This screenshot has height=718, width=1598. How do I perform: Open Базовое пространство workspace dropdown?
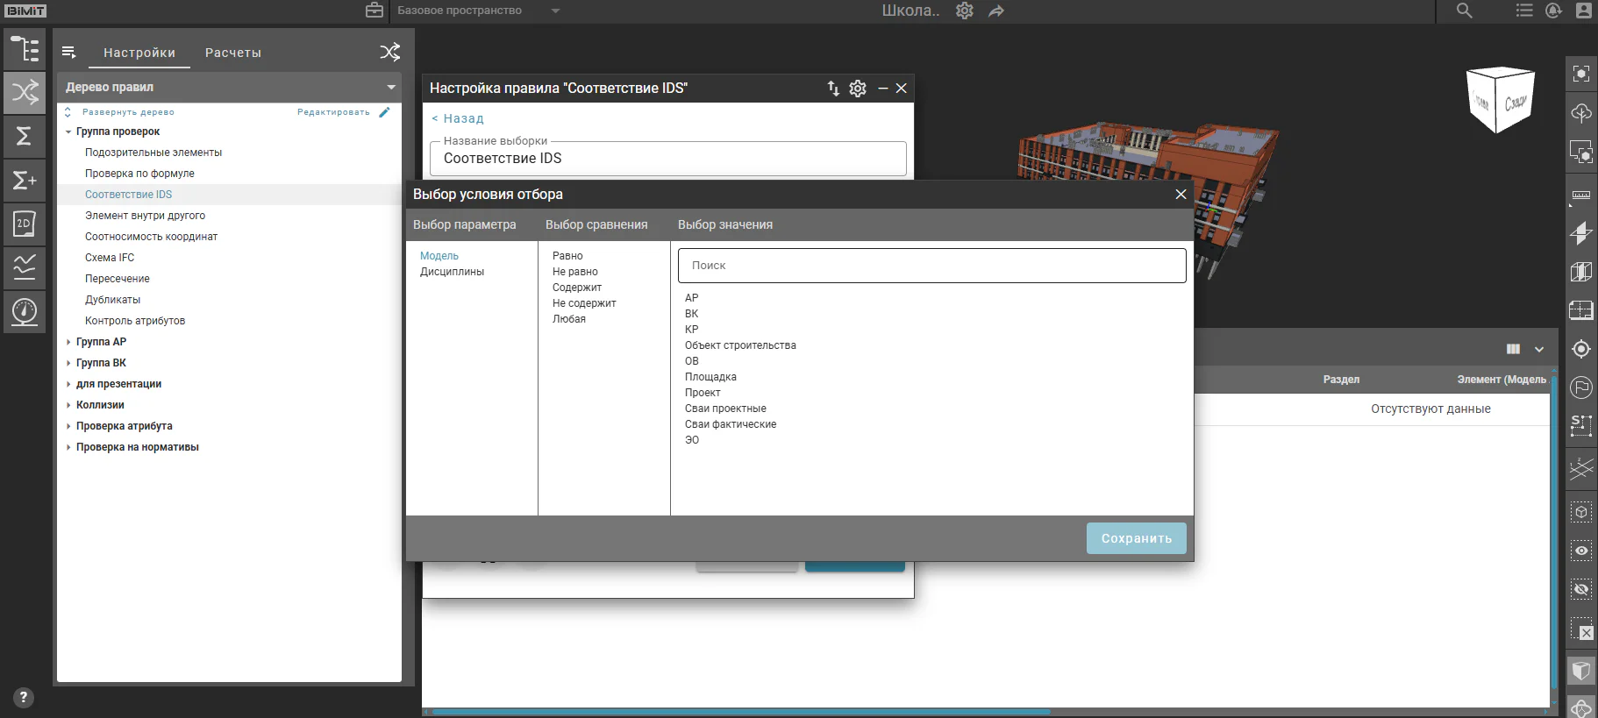click(x=479, y=11)
